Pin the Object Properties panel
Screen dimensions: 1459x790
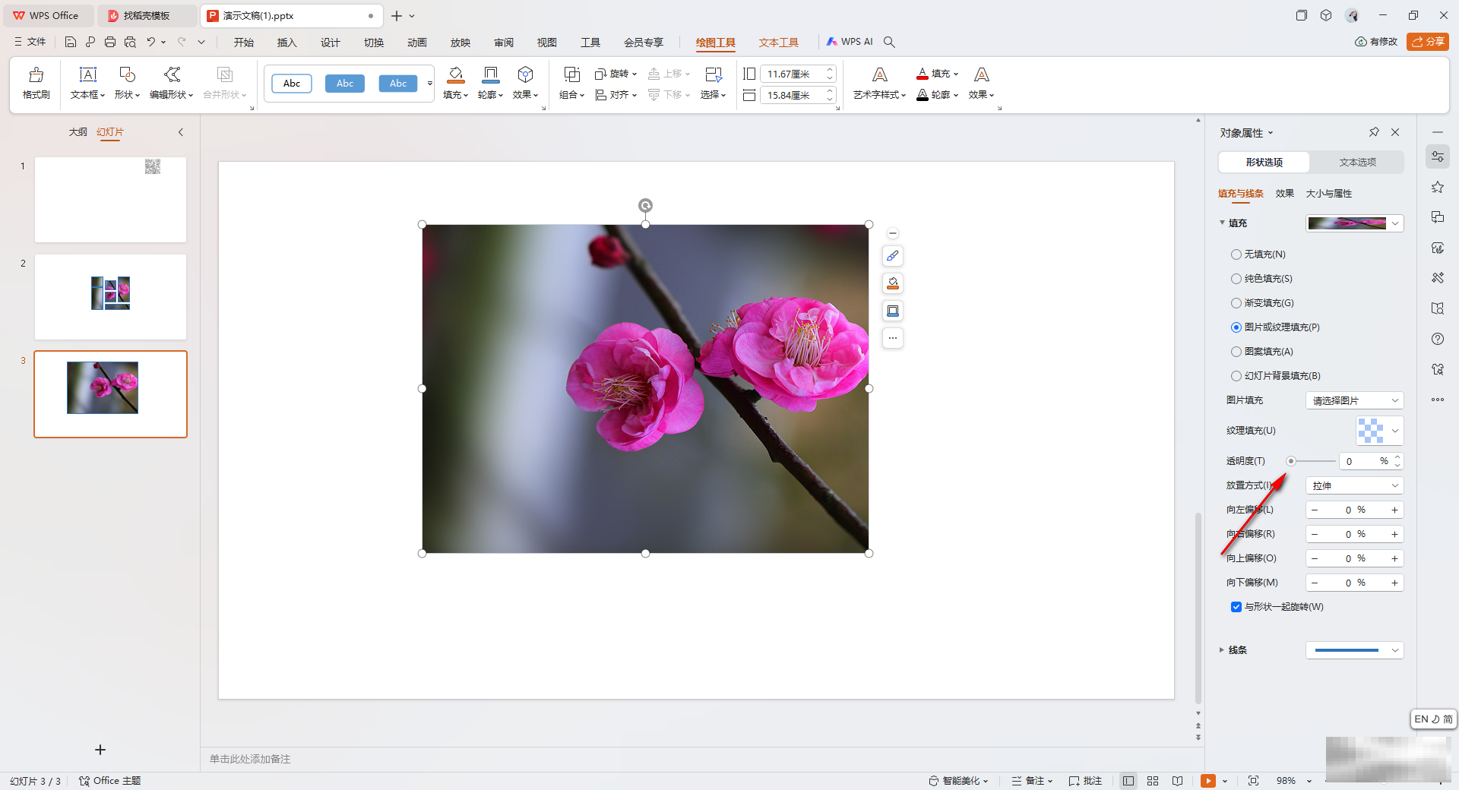pos(1374,132)
